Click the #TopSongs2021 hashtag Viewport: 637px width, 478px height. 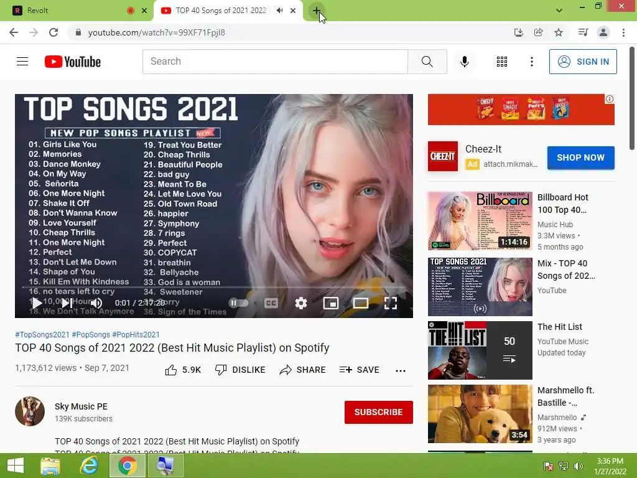point(42,334)
